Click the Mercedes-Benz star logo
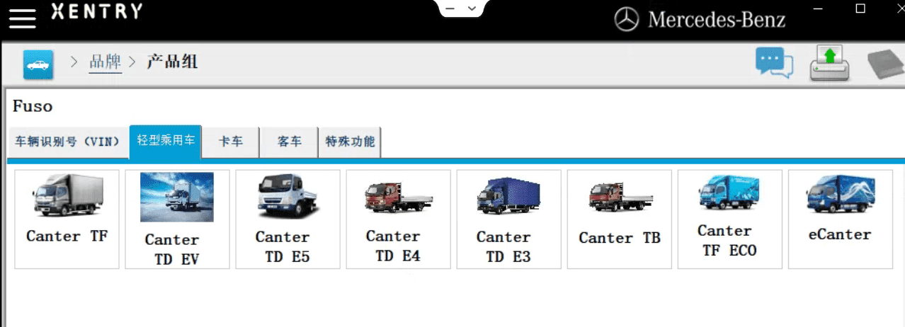Image resolution: width=905 pixels, height=327 pixels. point(627,20)
